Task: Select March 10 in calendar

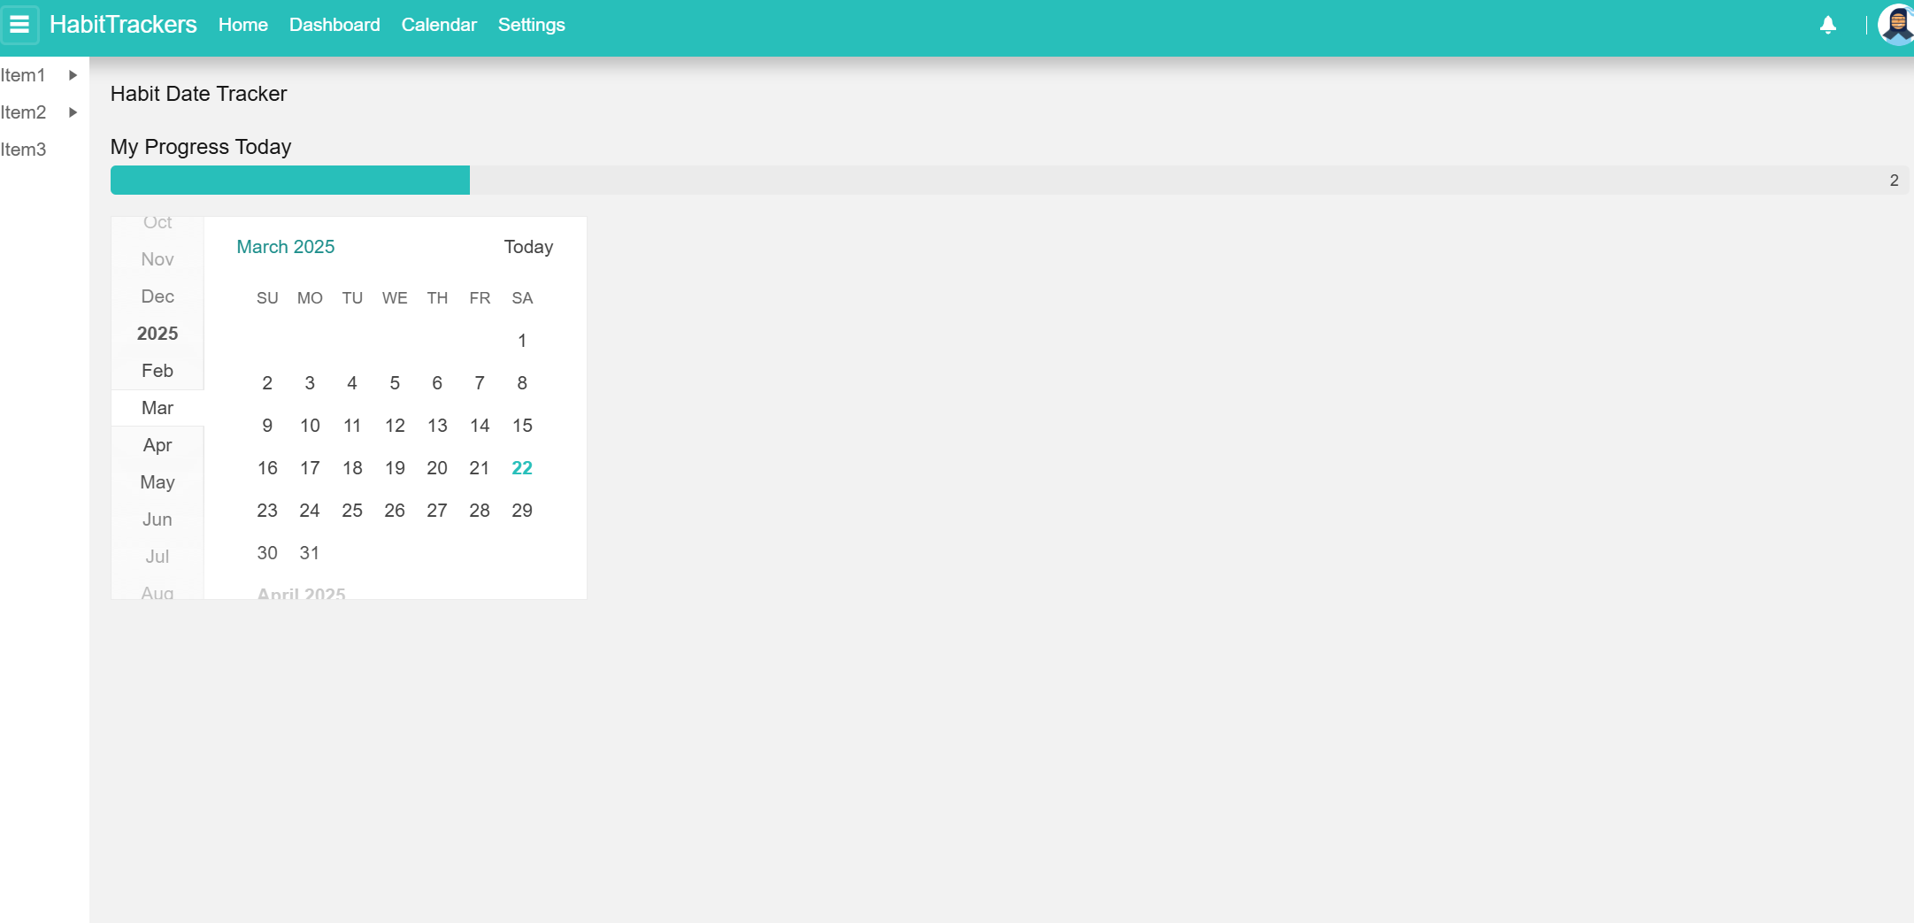Action: [x=310, y=426]
